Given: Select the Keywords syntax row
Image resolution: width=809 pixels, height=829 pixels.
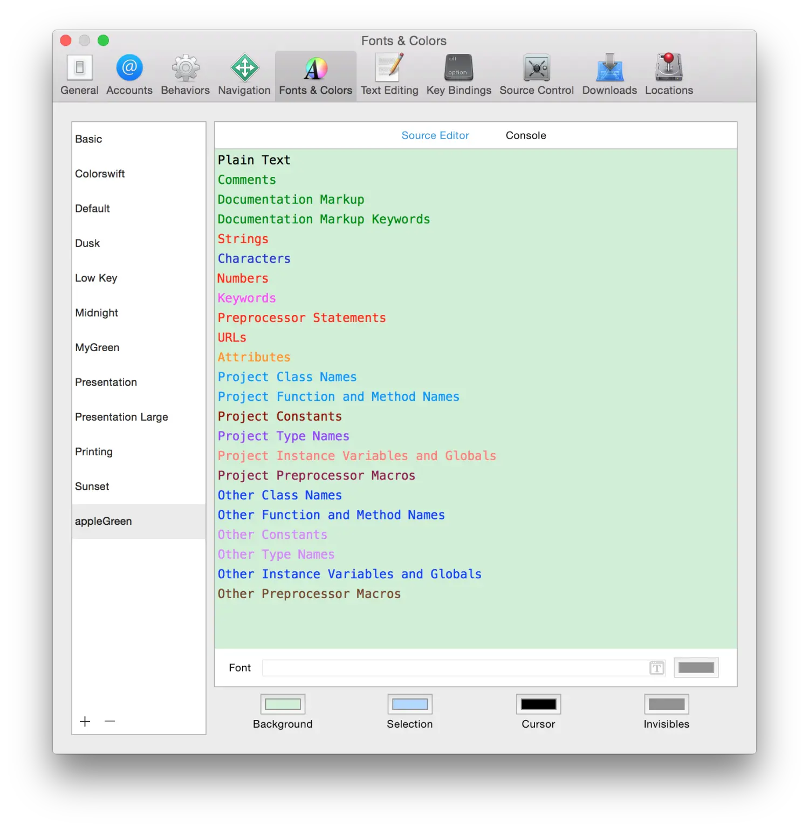Looking at the screenshot, I should coord(476,298).
